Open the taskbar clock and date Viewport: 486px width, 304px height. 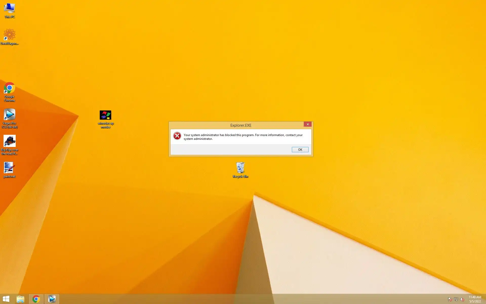(x=475, y=299)
